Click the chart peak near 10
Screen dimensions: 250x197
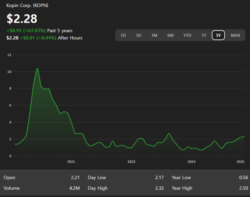[37, 68]
